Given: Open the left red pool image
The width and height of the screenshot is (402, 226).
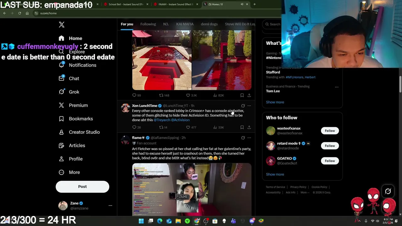Looking at the screenshot, I should click(162, 60).
